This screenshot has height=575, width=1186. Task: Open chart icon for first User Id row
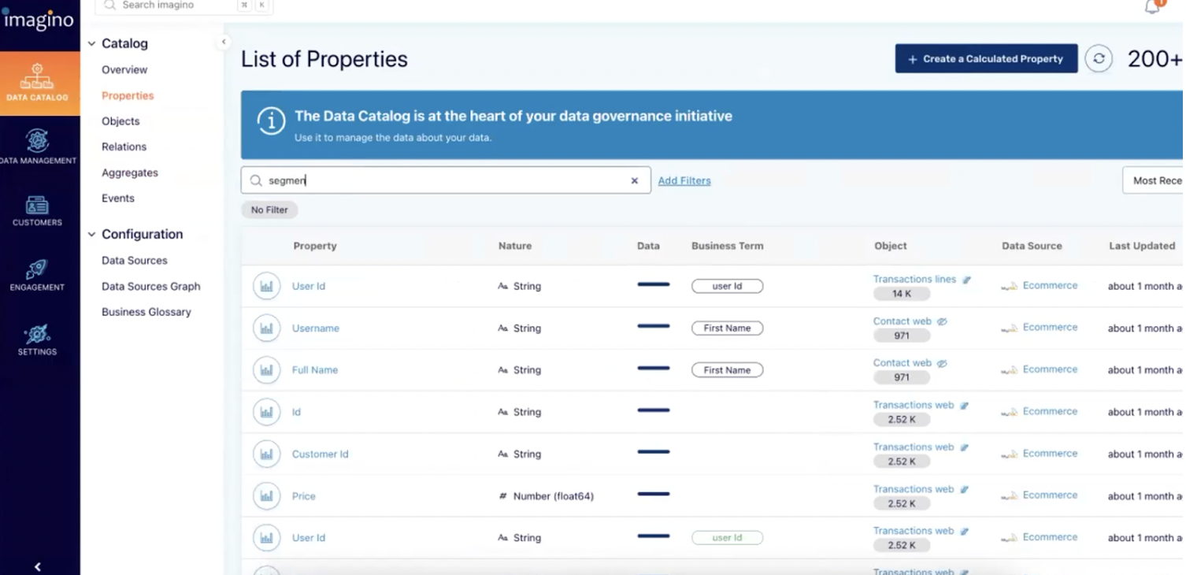(267, 286)
